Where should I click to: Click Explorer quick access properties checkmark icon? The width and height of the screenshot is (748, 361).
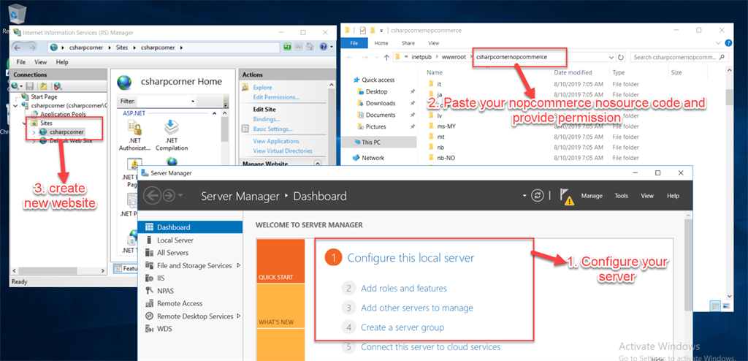(362, 30)
